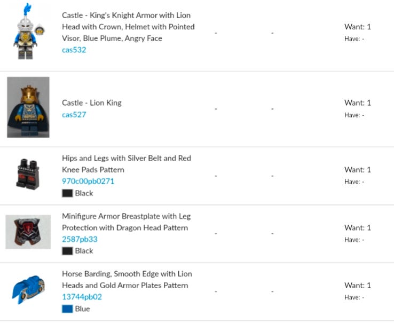Viewport: 394px width, 324px height.
Task: Click Want quantity for Hips and Legs
Action: pyautogui.click(x=357, y=170)
